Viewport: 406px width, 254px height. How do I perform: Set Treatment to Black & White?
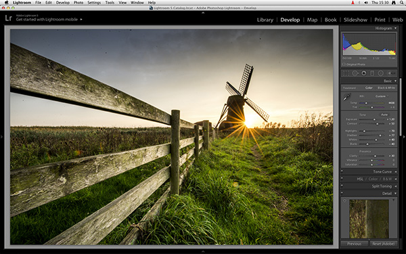[386, 88]
